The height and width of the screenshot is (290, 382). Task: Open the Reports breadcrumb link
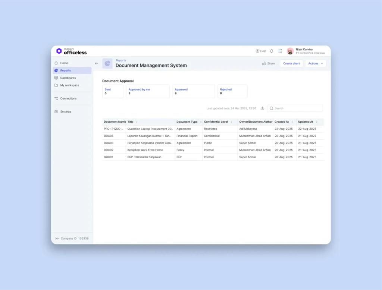pyautogui.click(x=121, y=60)
